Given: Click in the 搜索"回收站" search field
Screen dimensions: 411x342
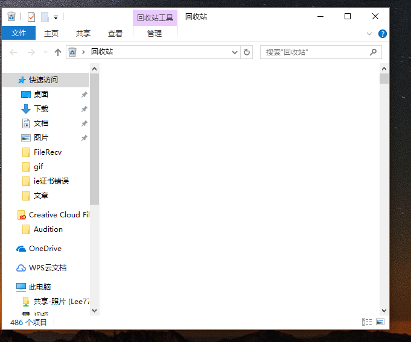Looking at the screenshot, I should 314,52.
